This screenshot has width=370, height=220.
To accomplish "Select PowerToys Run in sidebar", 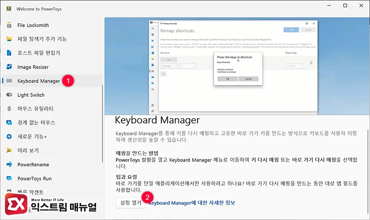I will pyautogui.click(x=52, y=178).
